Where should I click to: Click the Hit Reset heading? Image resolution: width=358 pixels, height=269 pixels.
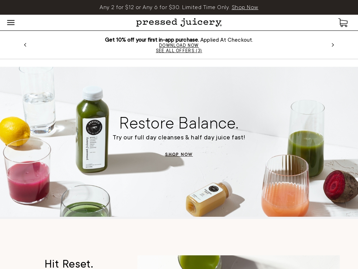pyautogui.click(x=69, y=263)
